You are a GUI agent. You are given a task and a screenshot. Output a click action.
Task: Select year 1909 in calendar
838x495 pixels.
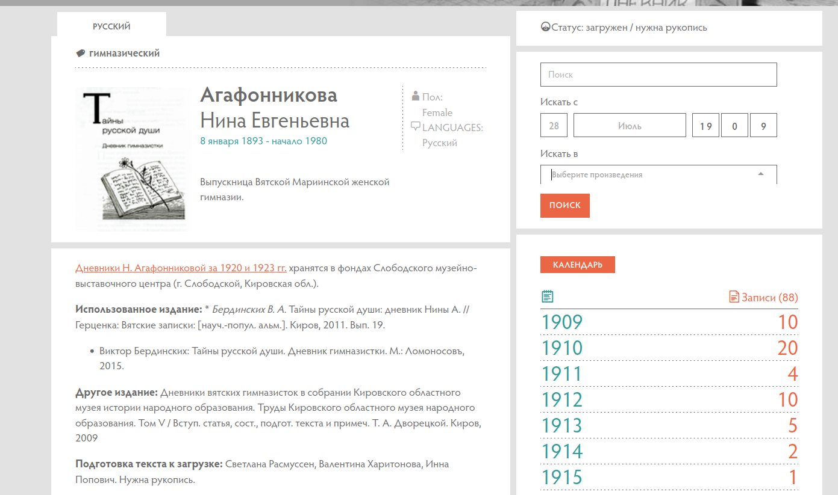[561, 322]
